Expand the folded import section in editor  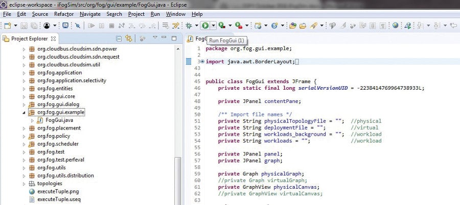click(202, 61)
